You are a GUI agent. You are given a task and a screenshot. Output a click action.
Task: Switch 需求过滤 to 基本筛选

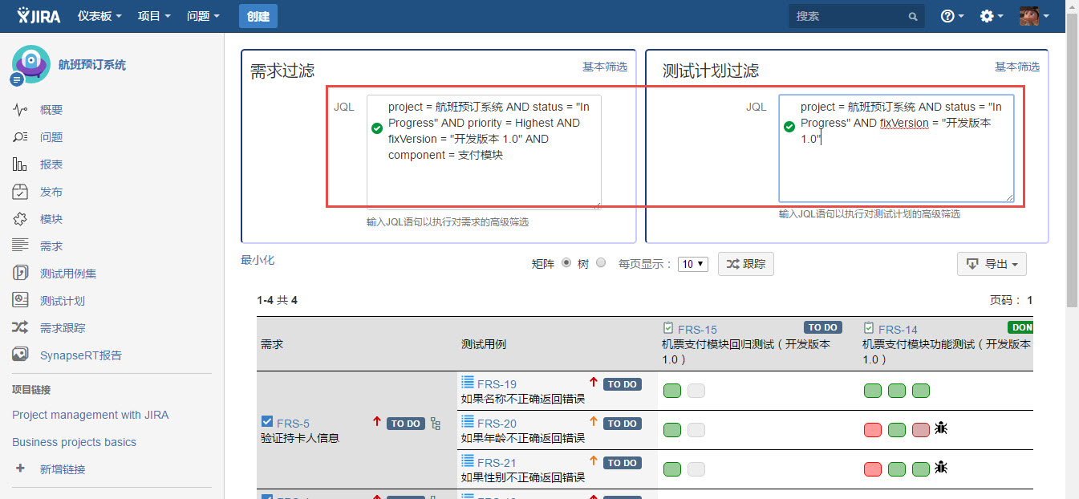(605, 67)
